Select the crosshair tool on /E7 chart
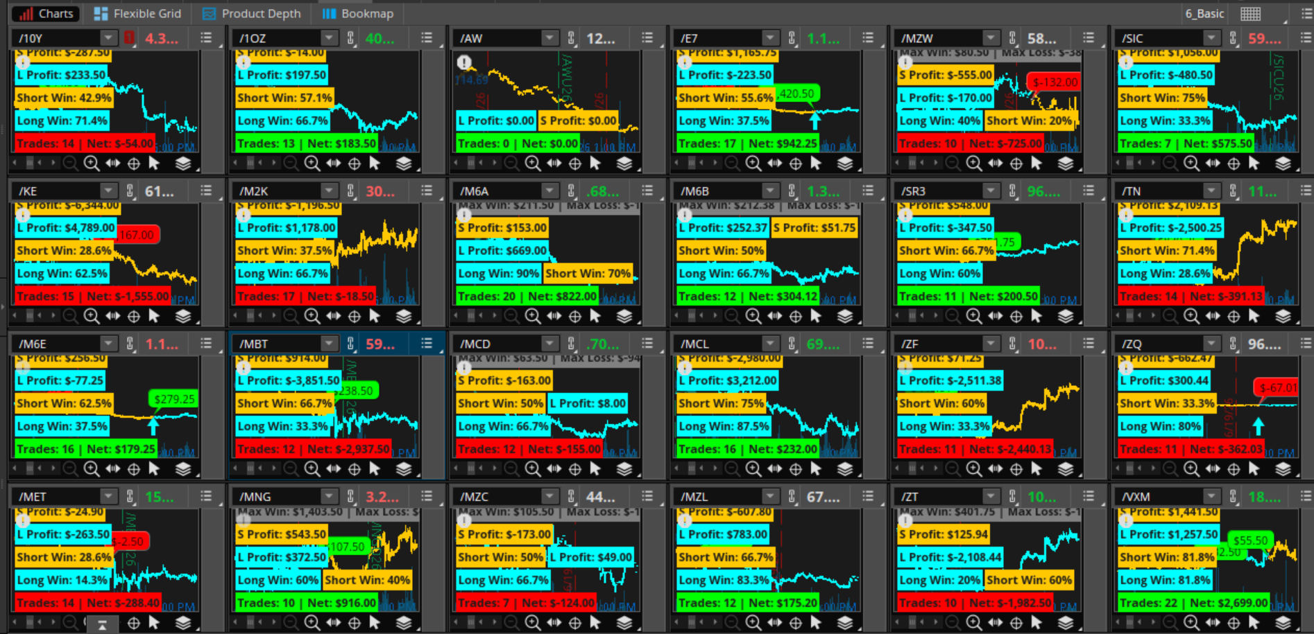Screen dimensions: 1314x634 click(x=796, y=164)
